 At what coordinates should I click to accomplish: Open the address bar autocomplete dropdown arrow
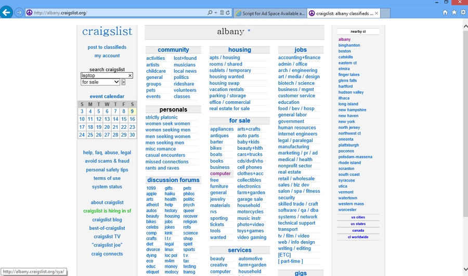point(215,12)
